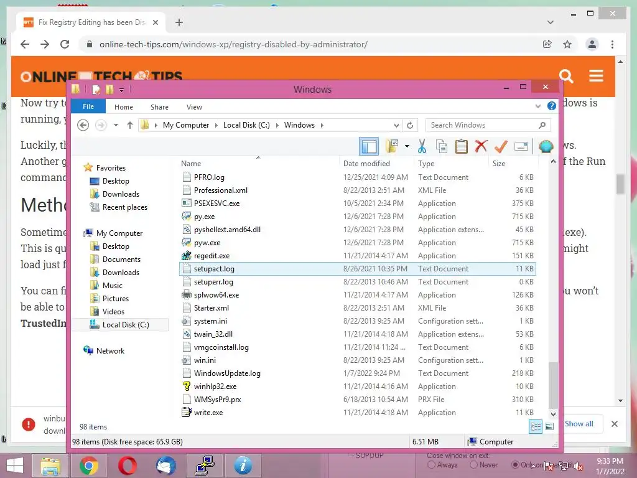Click Local Disk (C:) in address breadcrumb
The height and width of the screenshot is (478, 637).
coord(246,125)
